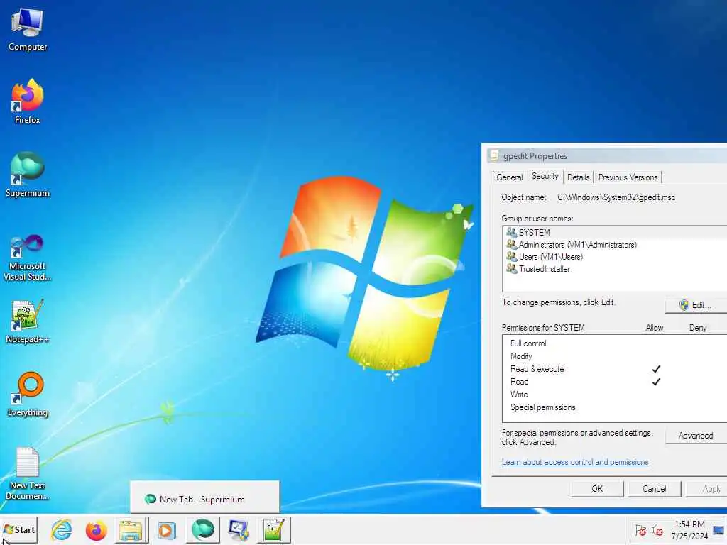Open the Computer desktop icon
Screen dimensions: 727x545
click(28, 30)
